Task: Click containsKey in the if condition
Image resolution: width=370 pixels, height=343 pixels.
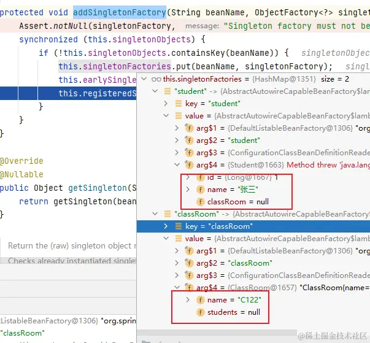Action: (198, 53)
